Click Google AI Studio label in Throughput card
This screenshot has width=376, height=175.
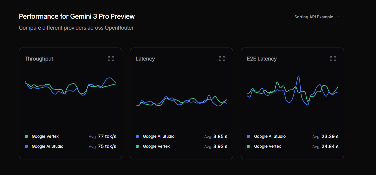(x=47, y=146)
